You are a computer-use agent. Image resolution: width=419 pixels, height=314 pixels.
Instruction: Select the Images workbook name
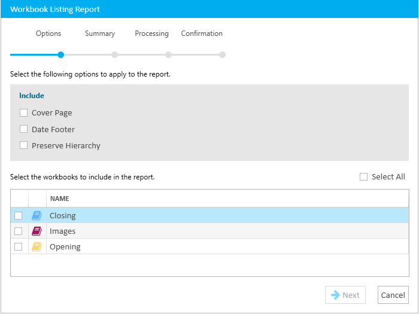62,231
